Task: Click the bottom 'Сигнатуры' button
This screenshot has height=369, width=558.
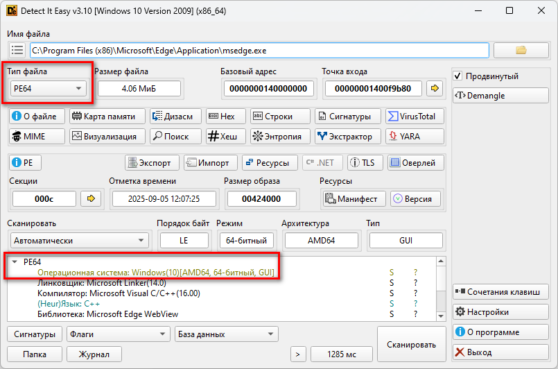Action: pos(35,334)
